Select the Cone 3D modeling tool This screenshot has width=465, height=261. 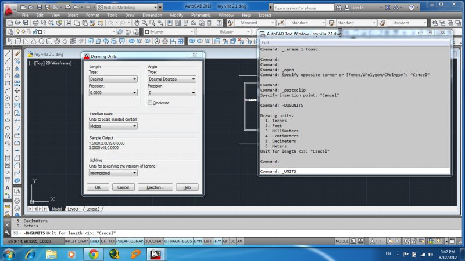[34, 41]
